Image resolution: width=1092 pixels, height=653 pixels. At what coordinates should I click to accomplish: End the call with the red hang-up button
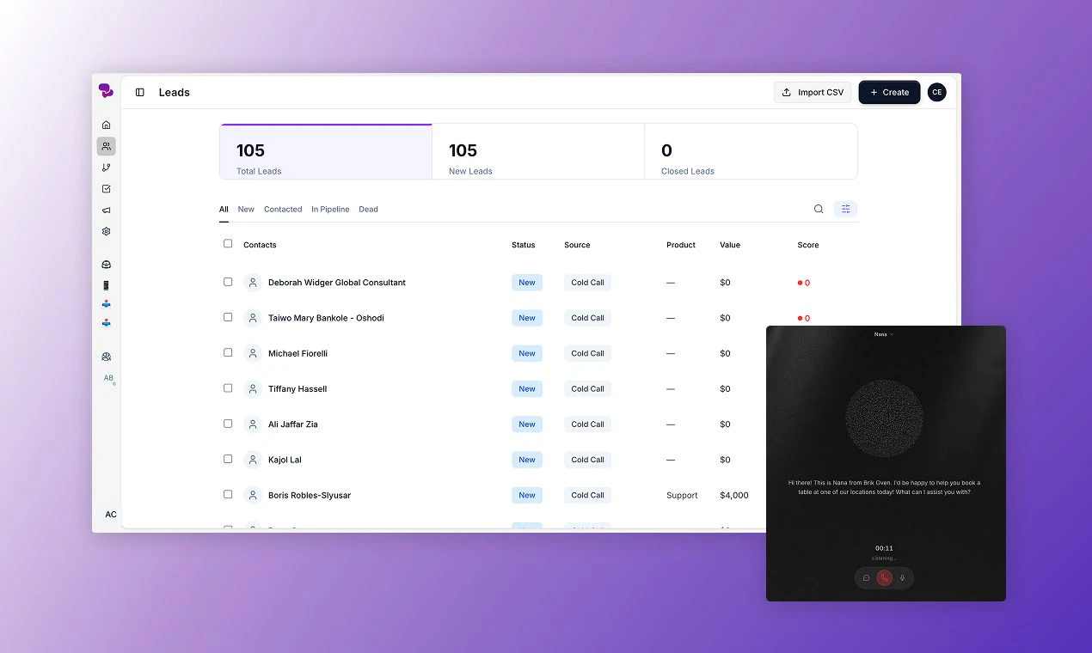884,577
